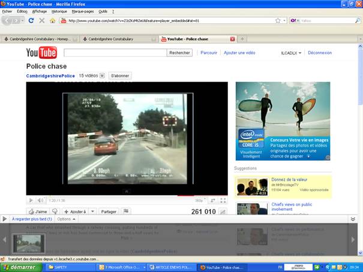
Task: Open the address bar history dropdown
Action: click(x=284, y=20)
